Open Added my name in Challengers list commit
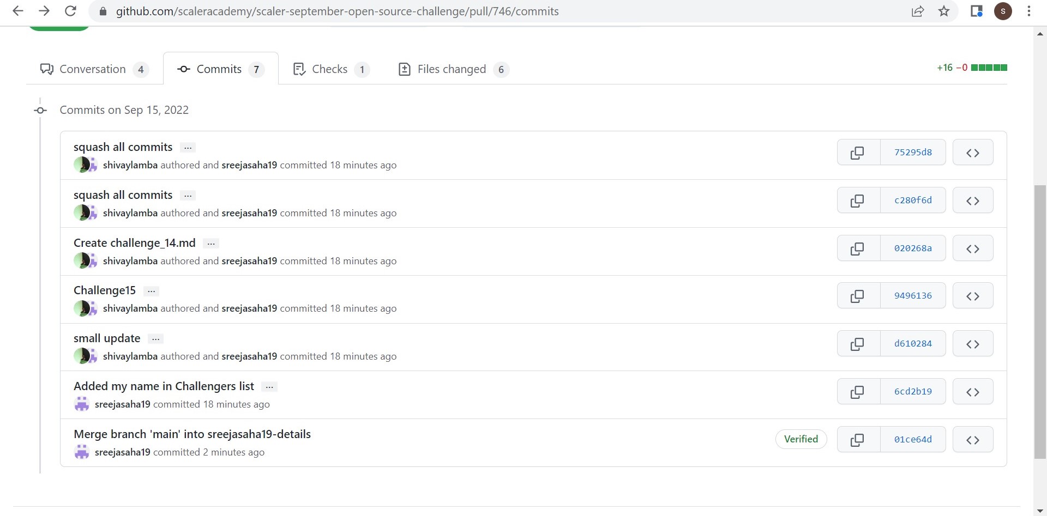Viewport: 1047px width, 516px height. click(x=164, y=386)
